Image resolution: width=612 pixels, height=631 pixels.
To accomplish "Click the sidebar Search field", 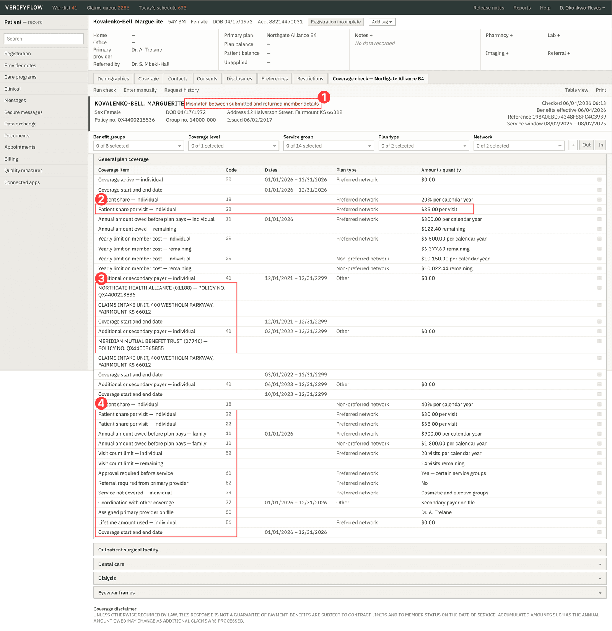I will pyautogui.click(x=44, y=39).
